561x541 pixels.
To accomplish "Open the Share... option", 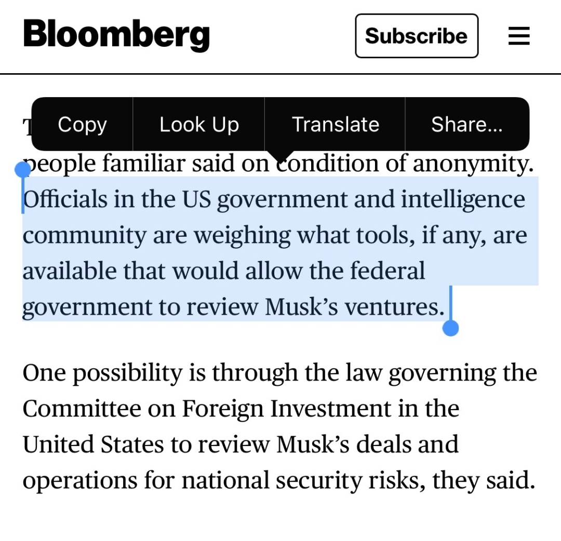I will (x=466, y=125).
